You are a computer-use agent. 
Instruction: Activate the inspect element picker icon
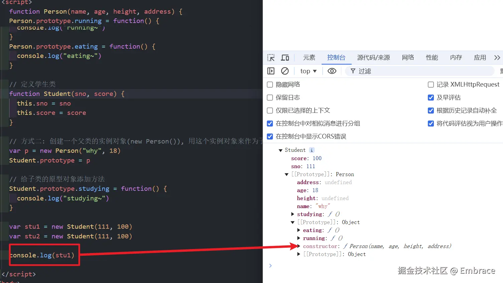271,58
